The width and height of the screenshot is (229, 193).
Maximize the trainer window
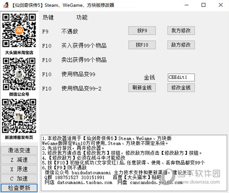(203, 5)
